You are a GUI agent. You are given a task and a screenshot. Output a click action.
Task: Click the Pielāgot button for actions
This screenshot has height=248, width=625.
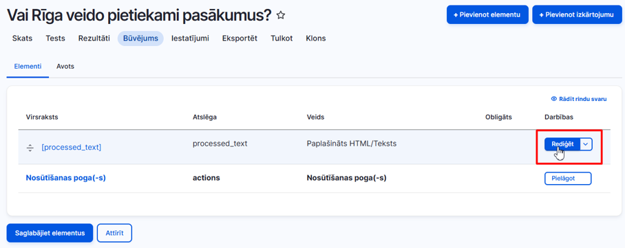click(x=568, y=179)
